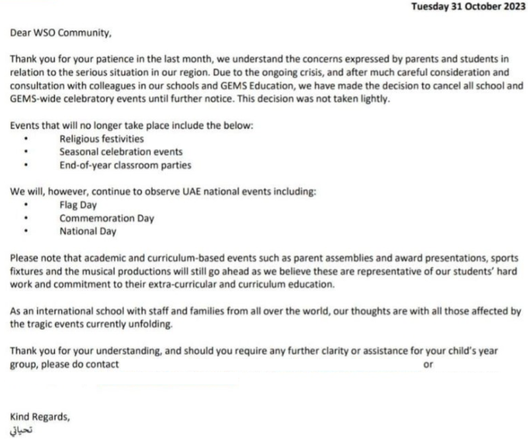Select the National Day list item

pos(88,231)
